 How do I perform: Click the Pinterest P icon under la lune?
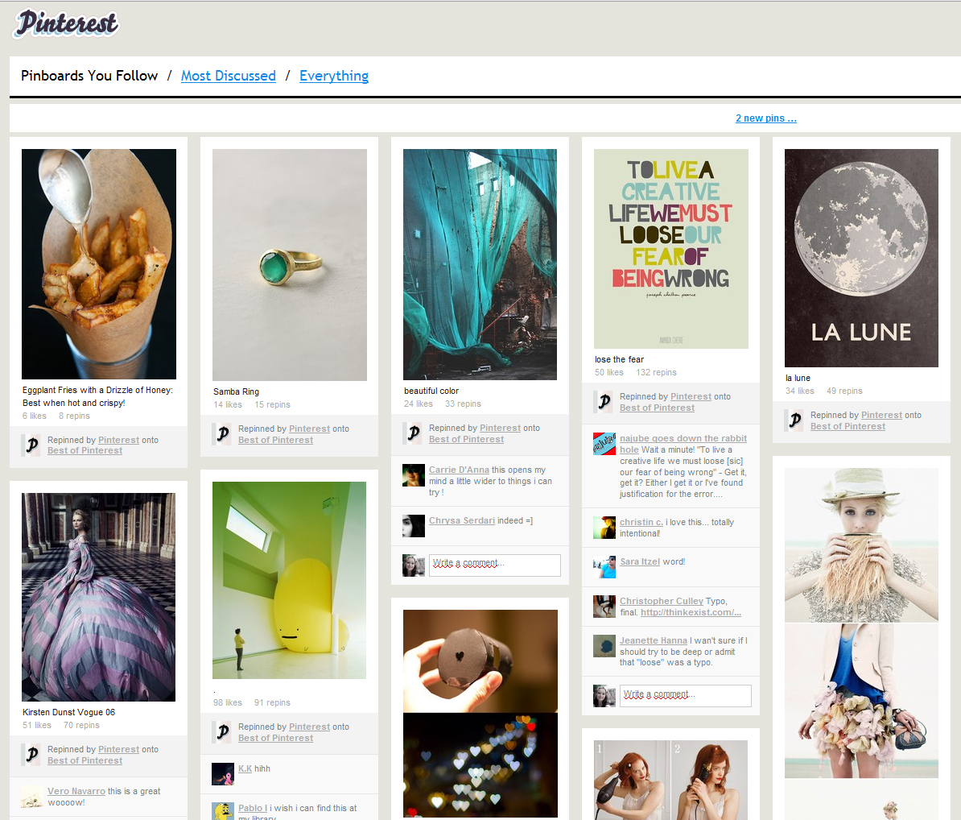[795, 420]
